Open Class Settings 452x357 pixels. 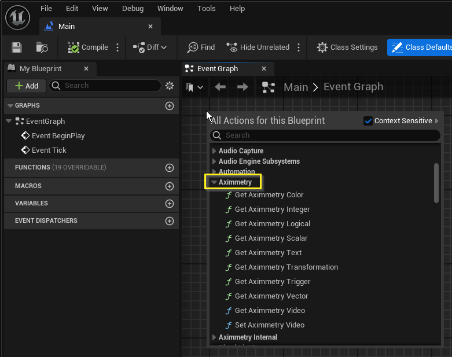(347, 47)
